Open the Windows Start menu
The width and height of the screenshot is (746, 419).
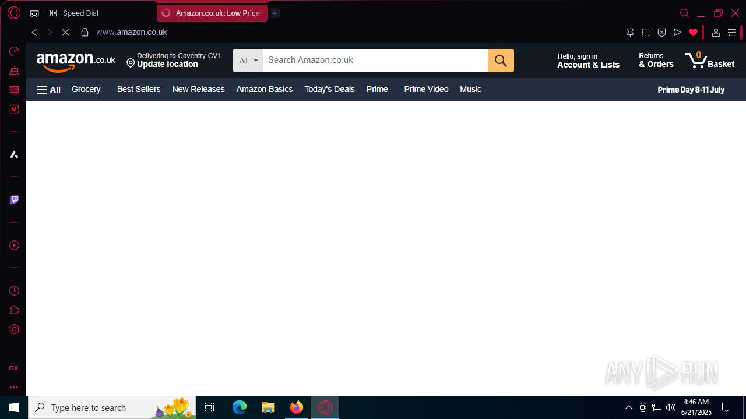[14, 407]
